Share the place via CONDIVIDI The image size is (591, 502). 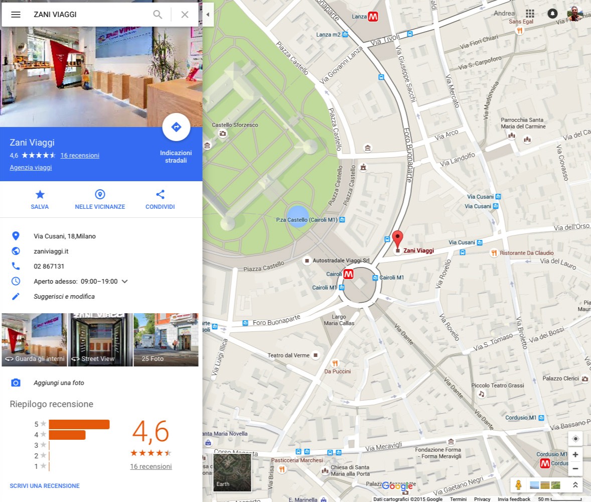160,199
